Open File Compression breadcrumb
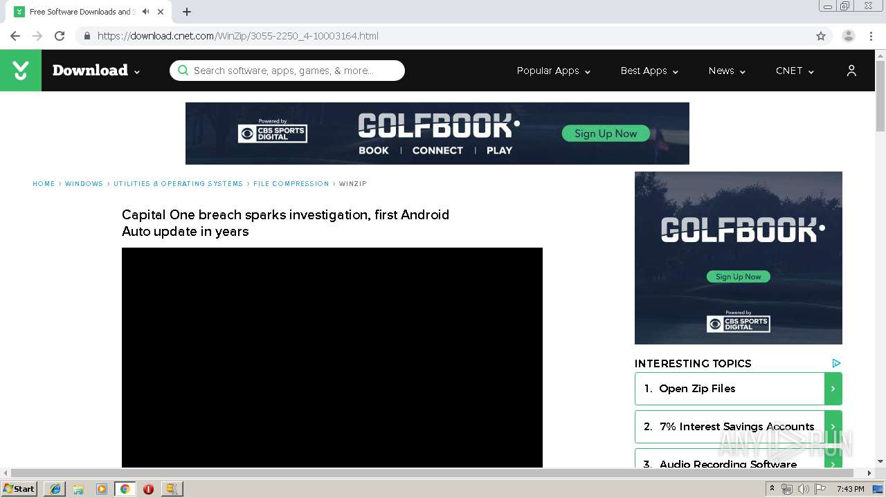Screen dimensions: 886x498 click(x=291, y=184)
